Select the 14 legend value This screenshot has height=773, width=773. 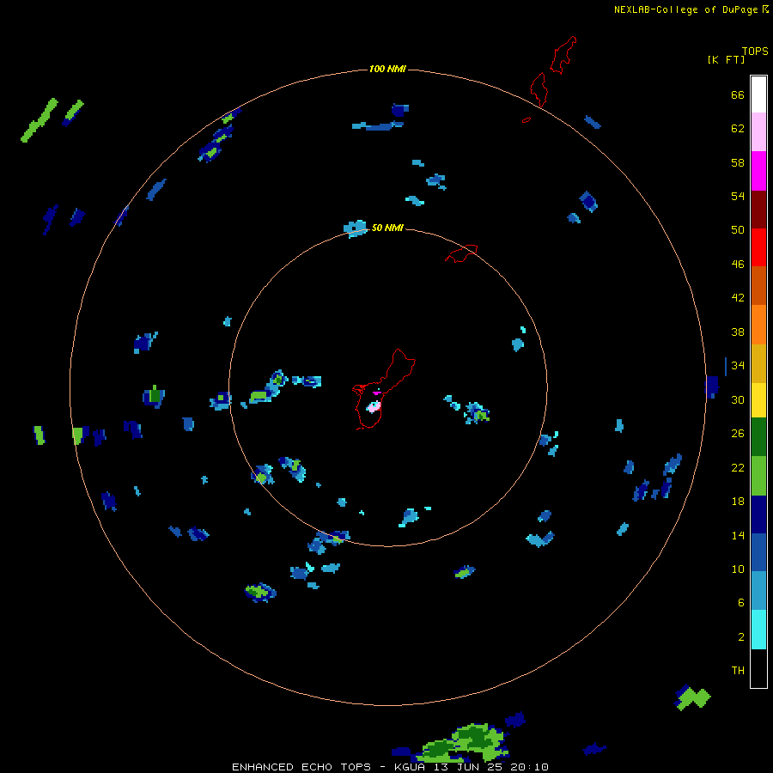[x=738, y=535]
